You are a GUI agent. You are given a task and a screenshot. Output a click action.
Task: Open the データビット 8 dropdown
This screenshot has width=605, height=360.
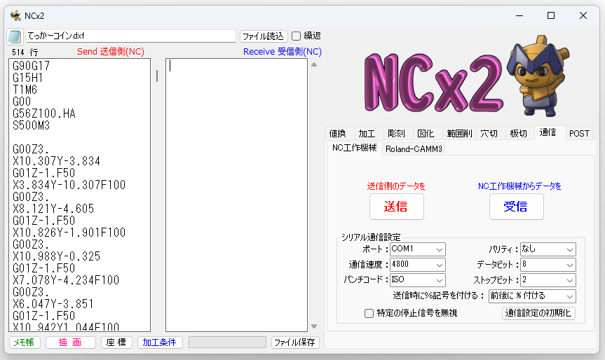click(548, 265)
